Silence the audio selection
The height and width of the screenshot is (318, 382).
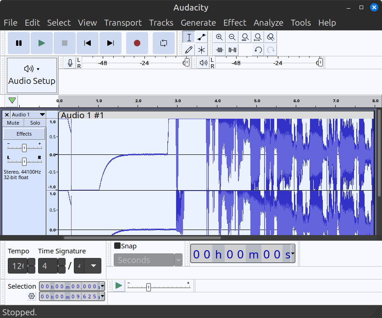232,50
